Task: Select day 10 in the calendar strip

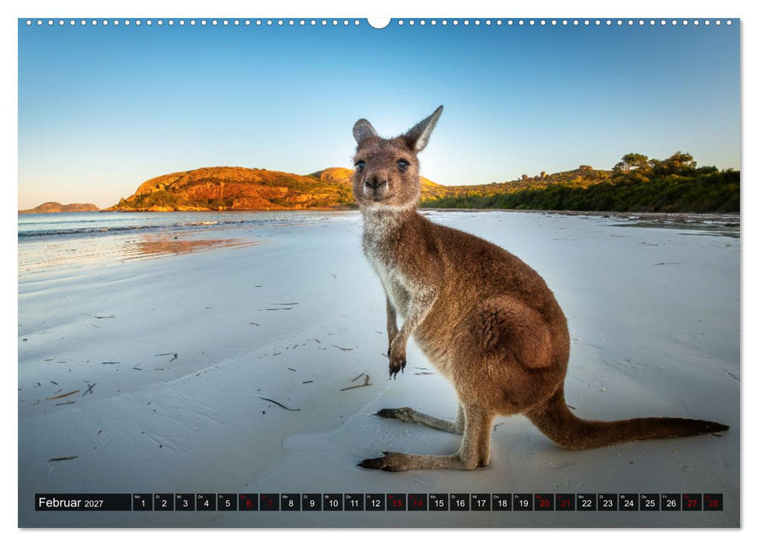Action: coord(333,502)
